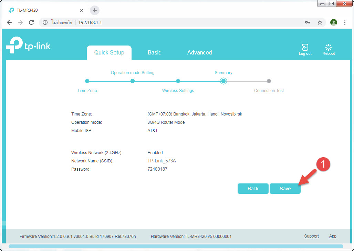Click the horizontal scrollbar at bottom

pyautogui.click(x=176, y=246)
